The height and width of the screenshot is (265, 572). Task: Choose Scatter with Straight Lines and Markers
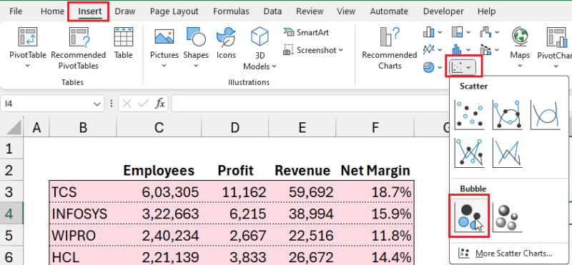tap(469, 153)
